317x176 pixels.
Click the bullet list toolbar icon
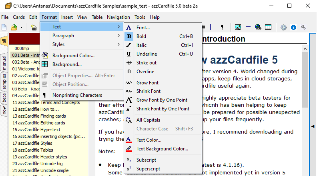[213, 27]
